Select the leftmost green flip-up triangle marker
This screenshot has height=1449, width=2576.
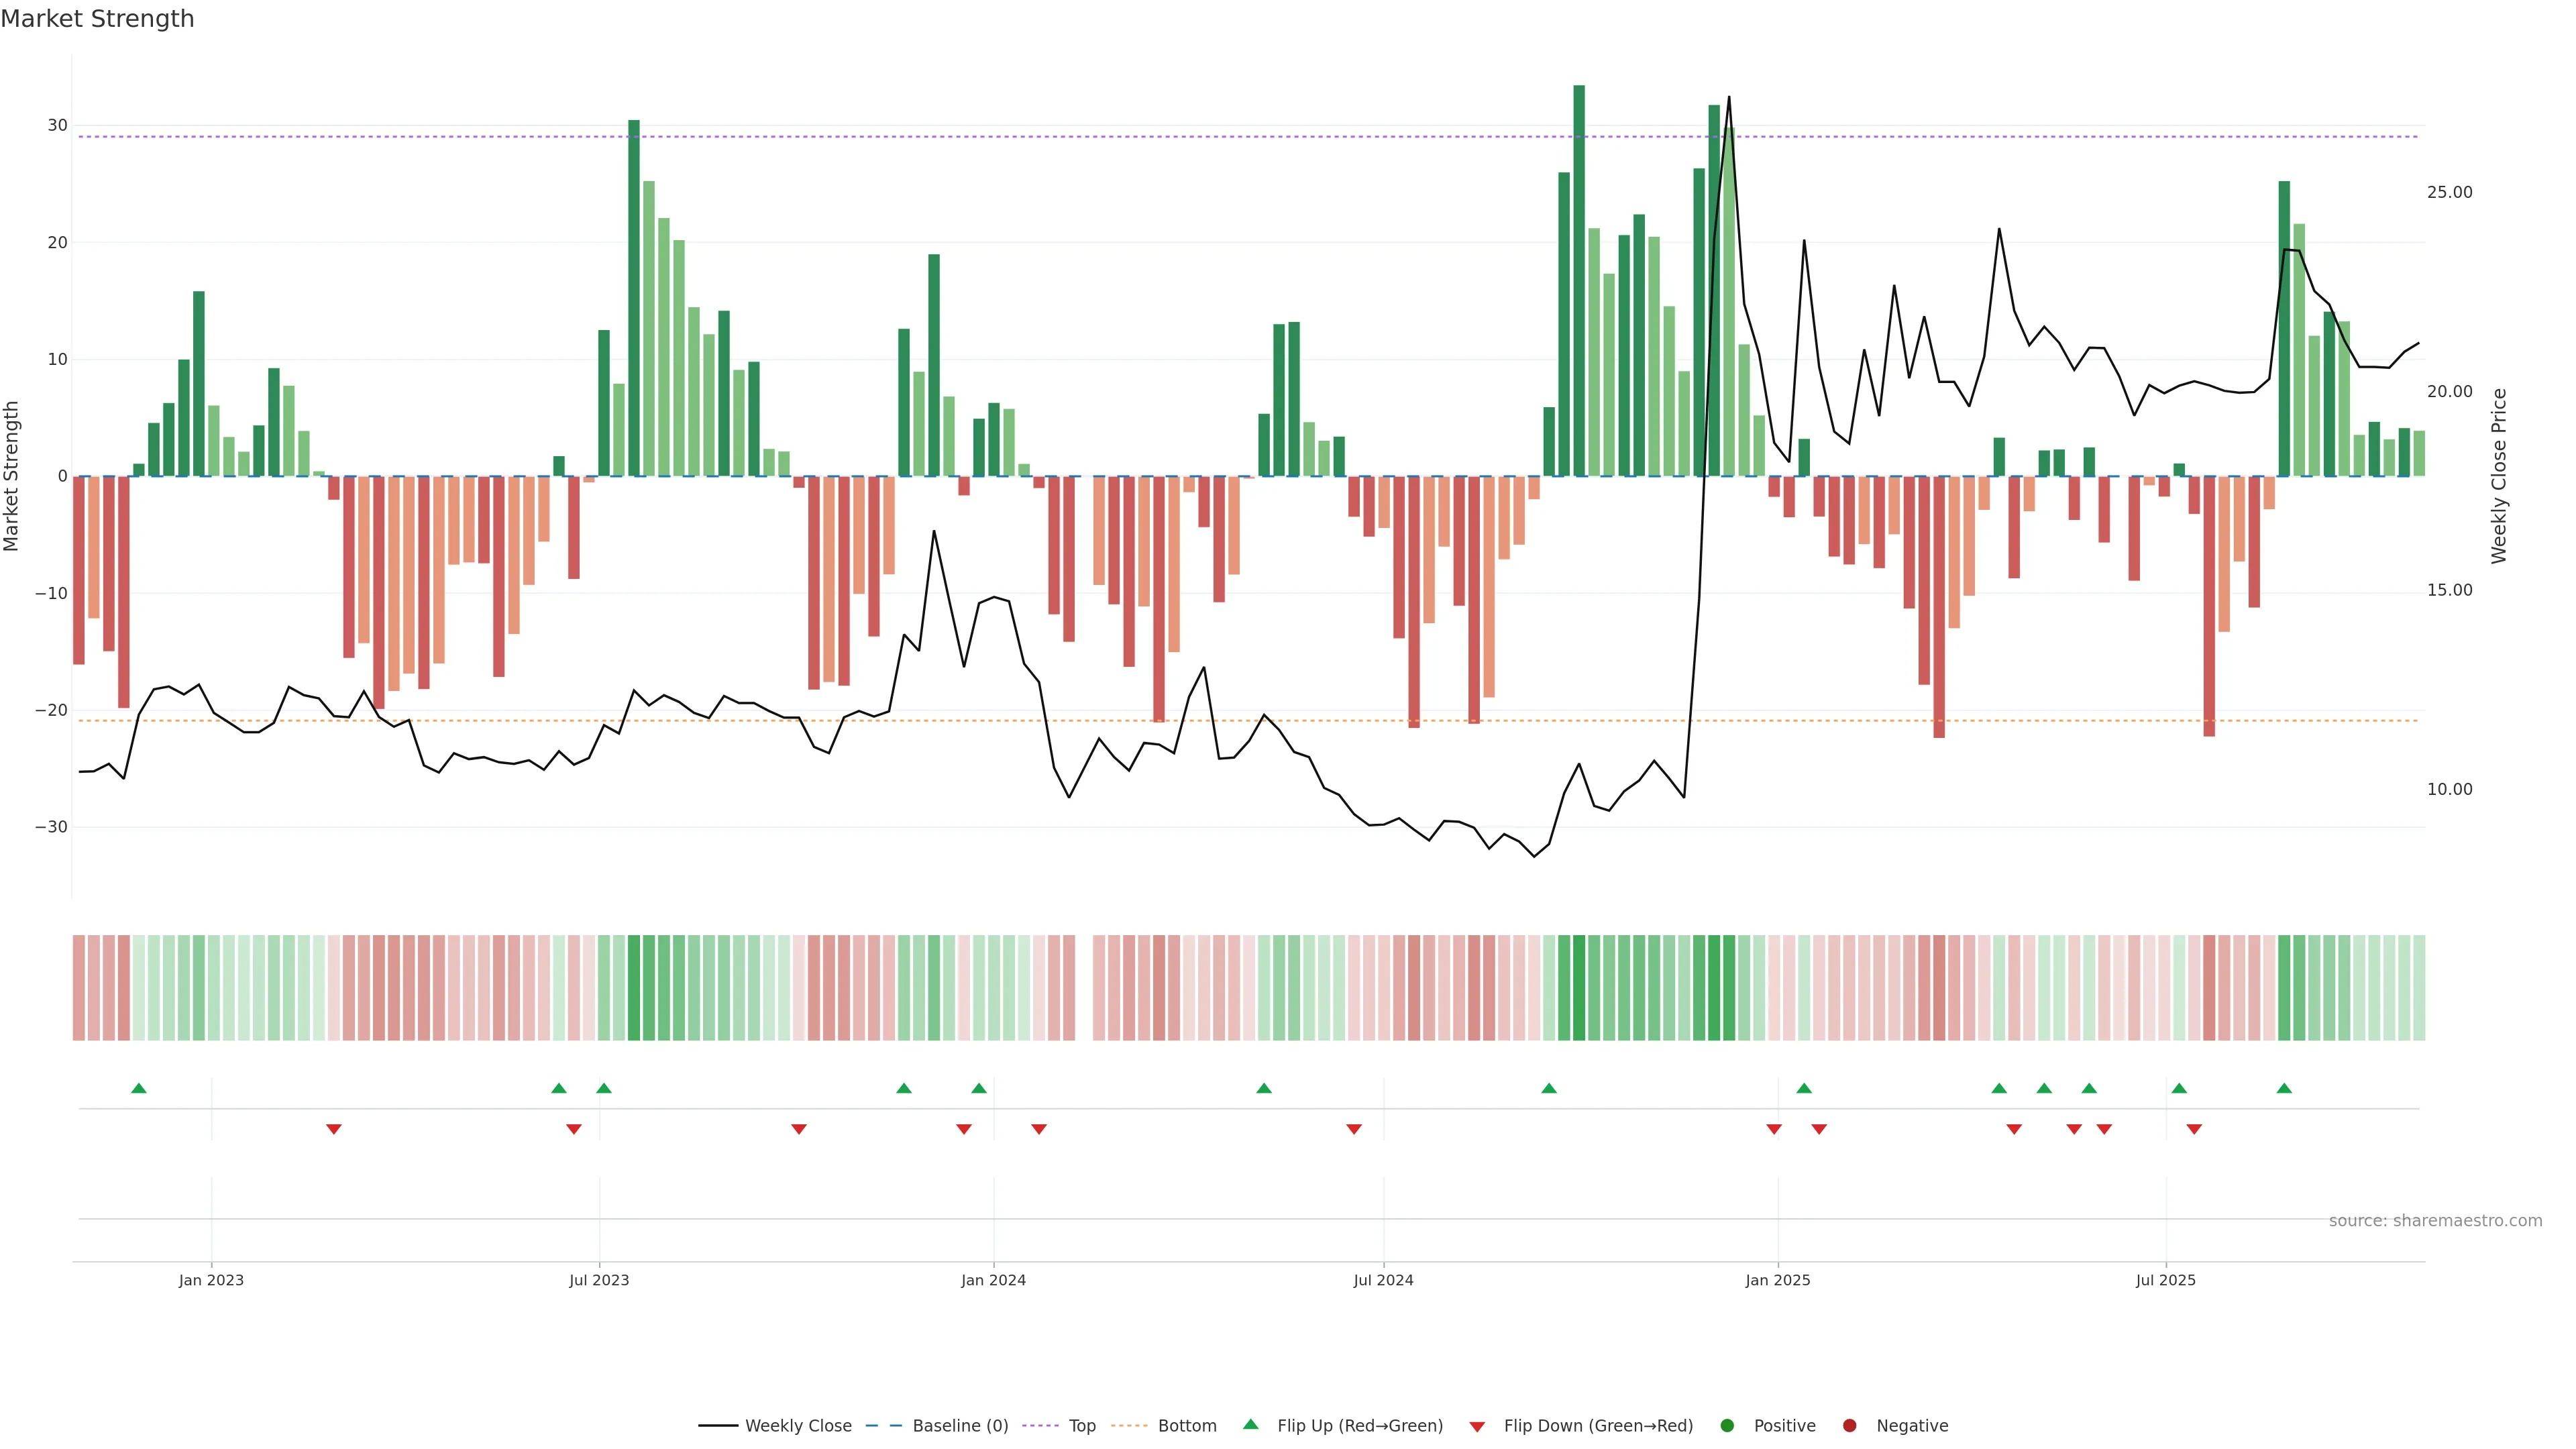tap(139, 1088)
